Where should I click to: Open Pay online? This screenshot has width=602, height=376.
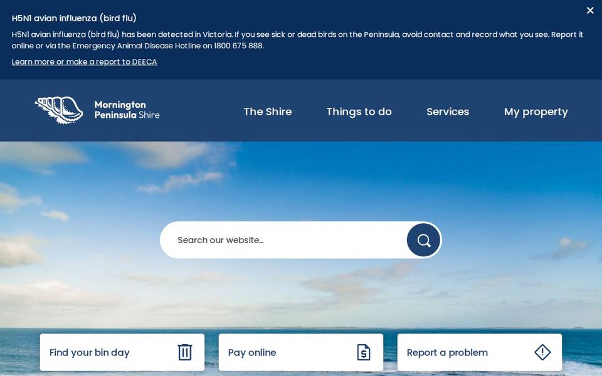click(300, 352)
